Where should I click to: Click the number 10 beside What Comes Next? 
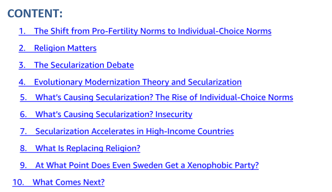[x=18, y=182]
